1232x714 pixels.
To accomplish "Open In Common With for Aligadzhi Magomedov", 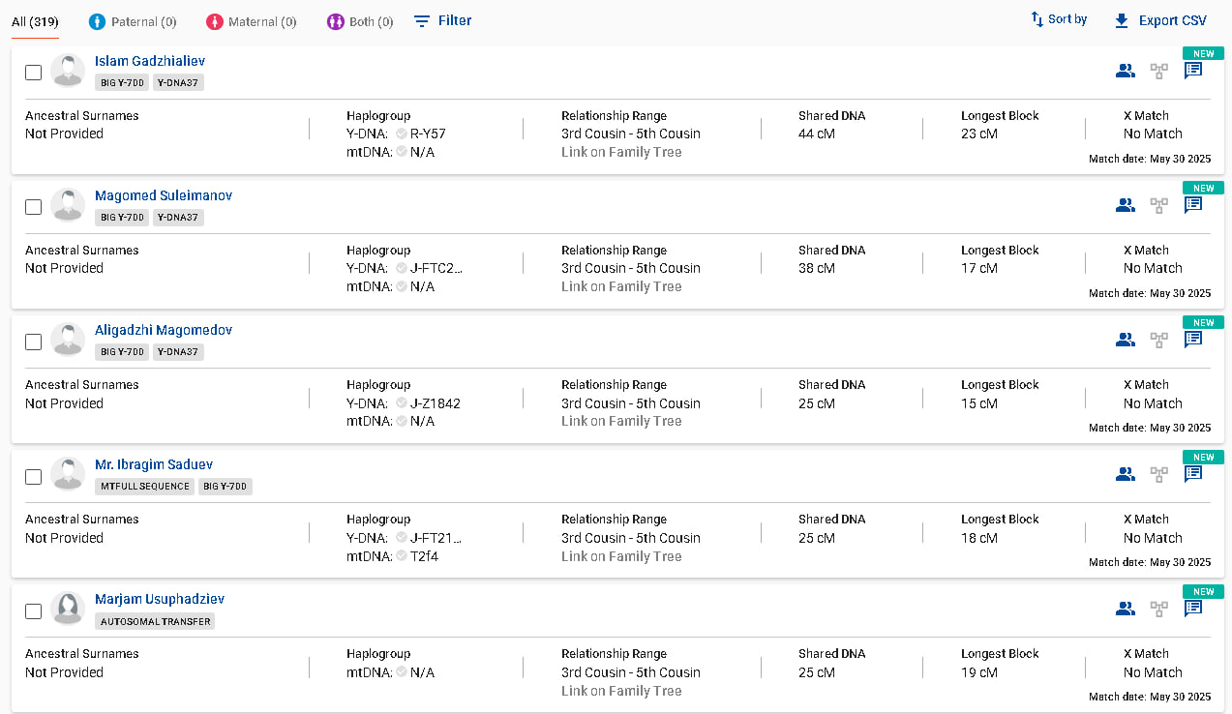I will 1125,339.
